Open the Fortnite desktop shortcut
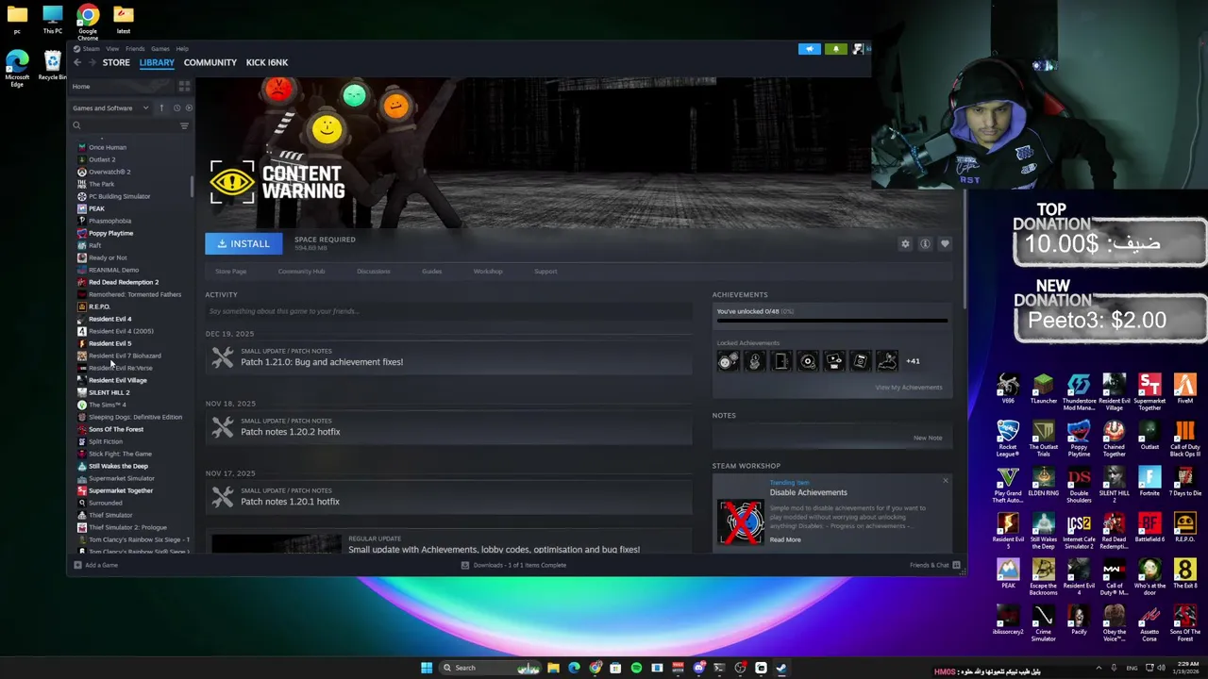Screen dimensions: 1208x679 1149,482
